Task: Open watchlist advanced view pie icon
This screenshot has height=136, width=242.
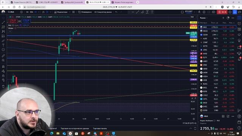Action: 228,18
